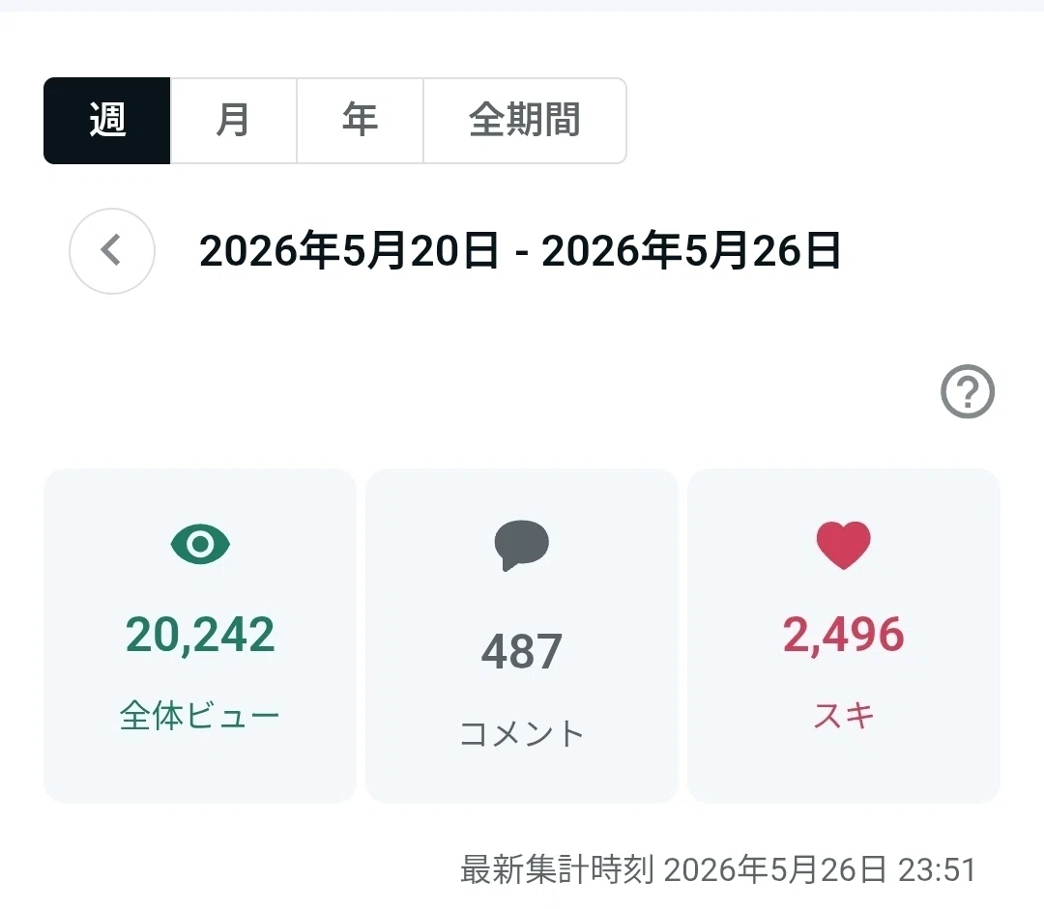The width and height of the screenshot is (1044, 909).
Task: Click the 20,242 view count
Action: coord(200,635)
